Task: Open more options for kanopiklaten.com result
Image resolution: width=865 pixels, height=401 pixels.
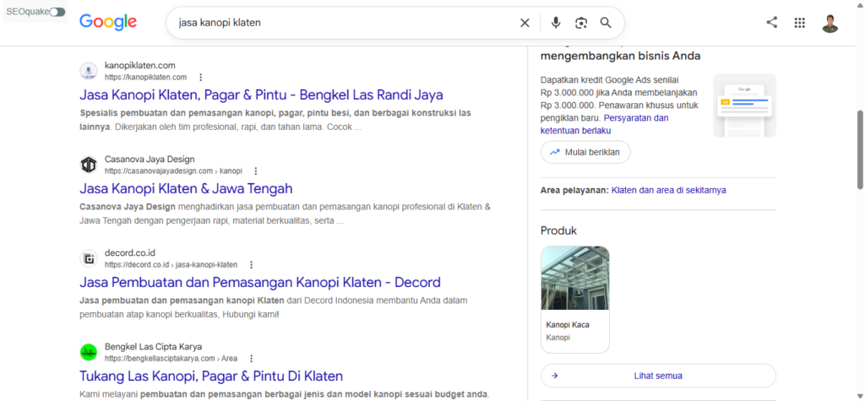Action: point(201,77)
